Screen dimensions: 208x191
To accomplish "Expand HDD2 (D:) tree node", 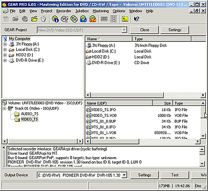I will pyautogui.click(x=5, y=55).
